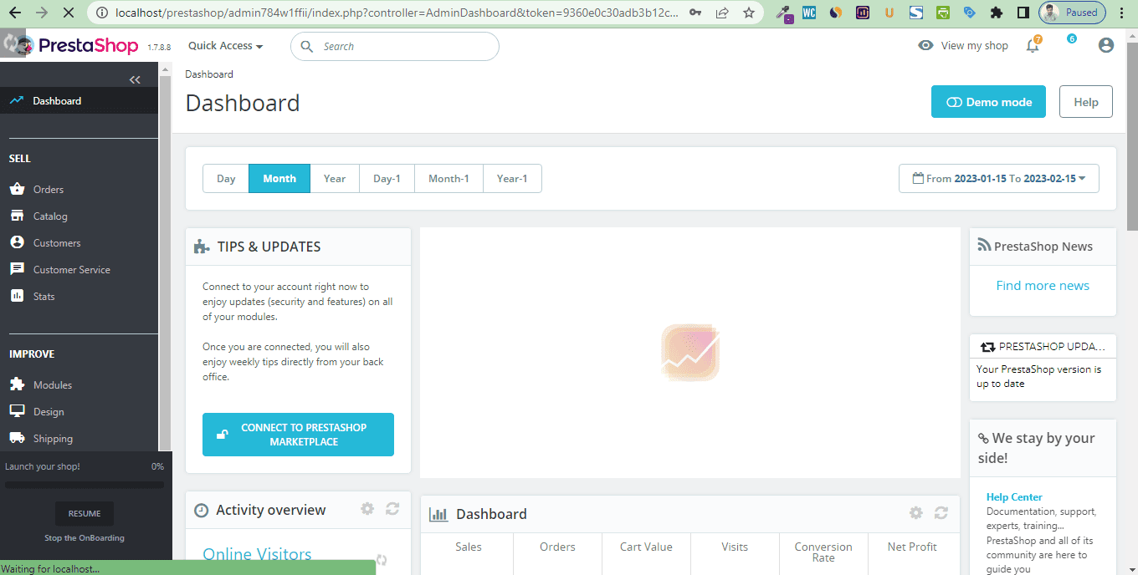Open the Orders menu in the sidebar
Screen dimensions: 1138x575
point(49,190)
